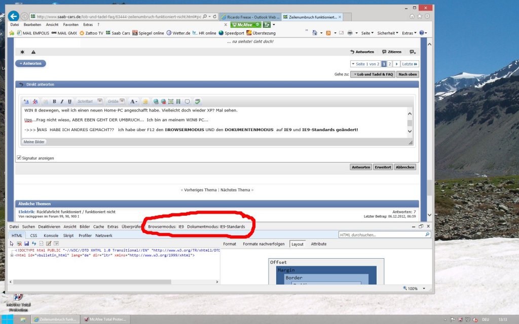Viewport: 519px width, 324px height.
Task: Open McAfee Total Protection in taskbar
Action: pos(105,319)
